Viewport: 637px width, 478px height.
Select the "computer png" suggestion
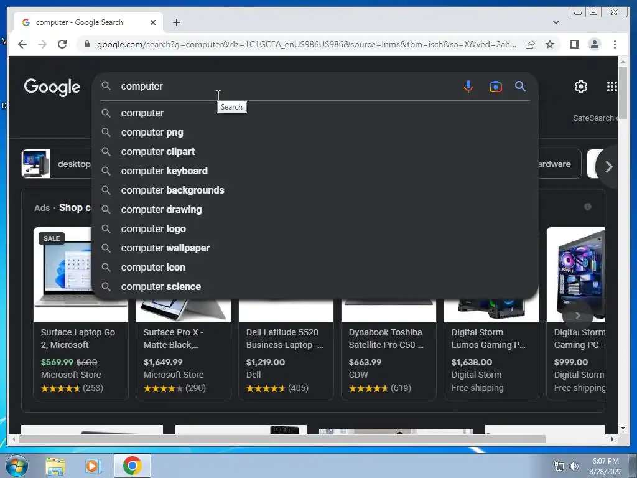[x=315, y=133]
